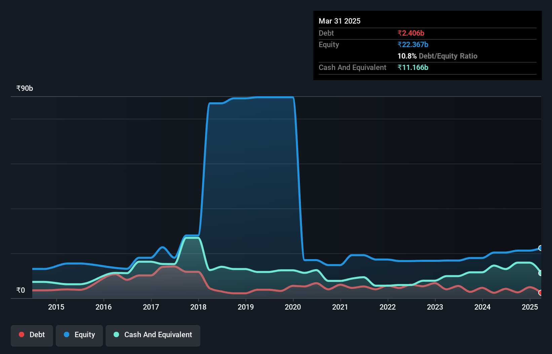This screenshot has width=552, height=354.
Task: Toggle the Debt series legend button
Action: coord(32,335)
